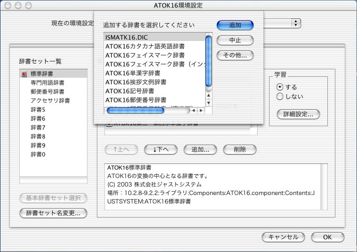Click the description area scrollbar

coord(324,187)
